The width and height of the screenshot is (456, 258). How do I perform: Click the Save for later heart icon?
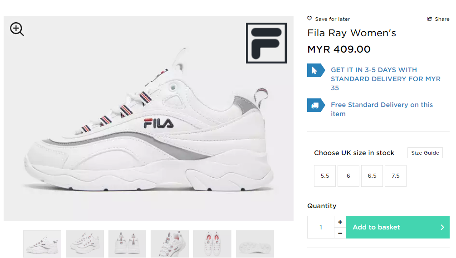click(x=309, y=19)
